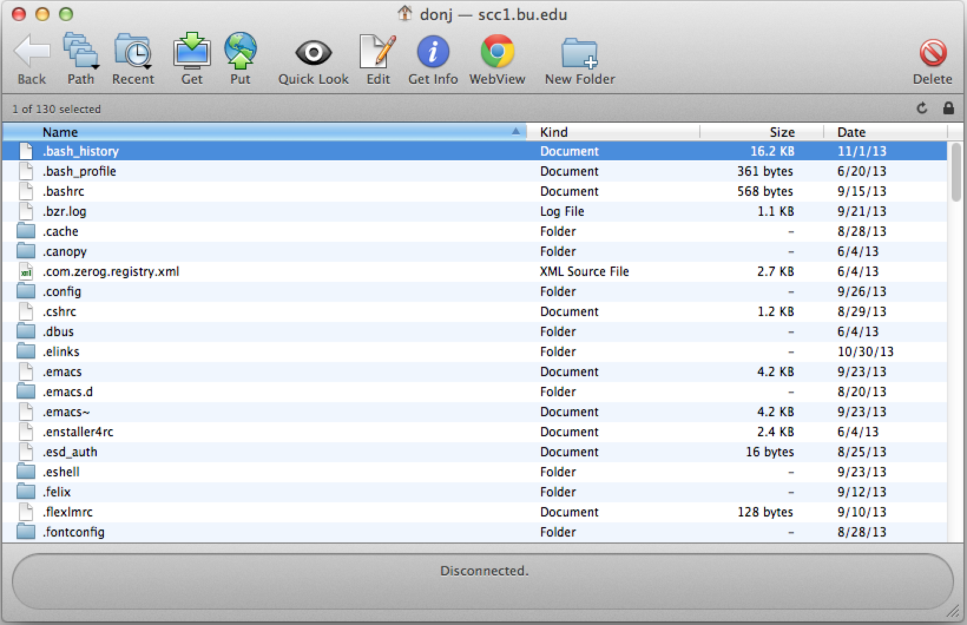Click the Put upload icon

coord(240,52)
